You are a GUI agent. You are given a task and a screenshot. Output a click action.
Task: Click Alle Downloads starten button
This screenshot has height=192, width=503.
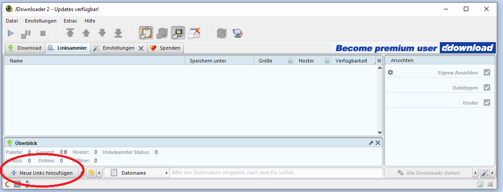[x=429, y=173]
